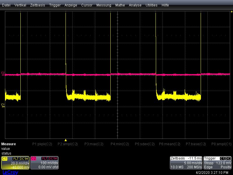Click the C1 yellow ground level marker
The image size is (233, 175).
point(3,105)
